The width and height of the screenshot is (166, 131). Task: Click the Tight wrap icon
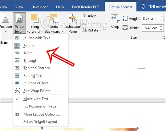(17, 53)
